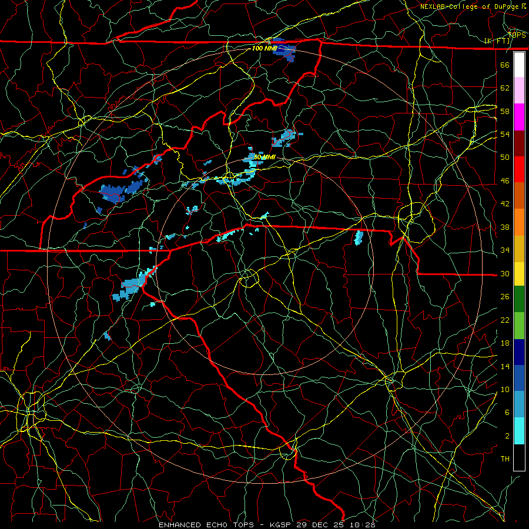Click the 30 legend value

[505, 273]
